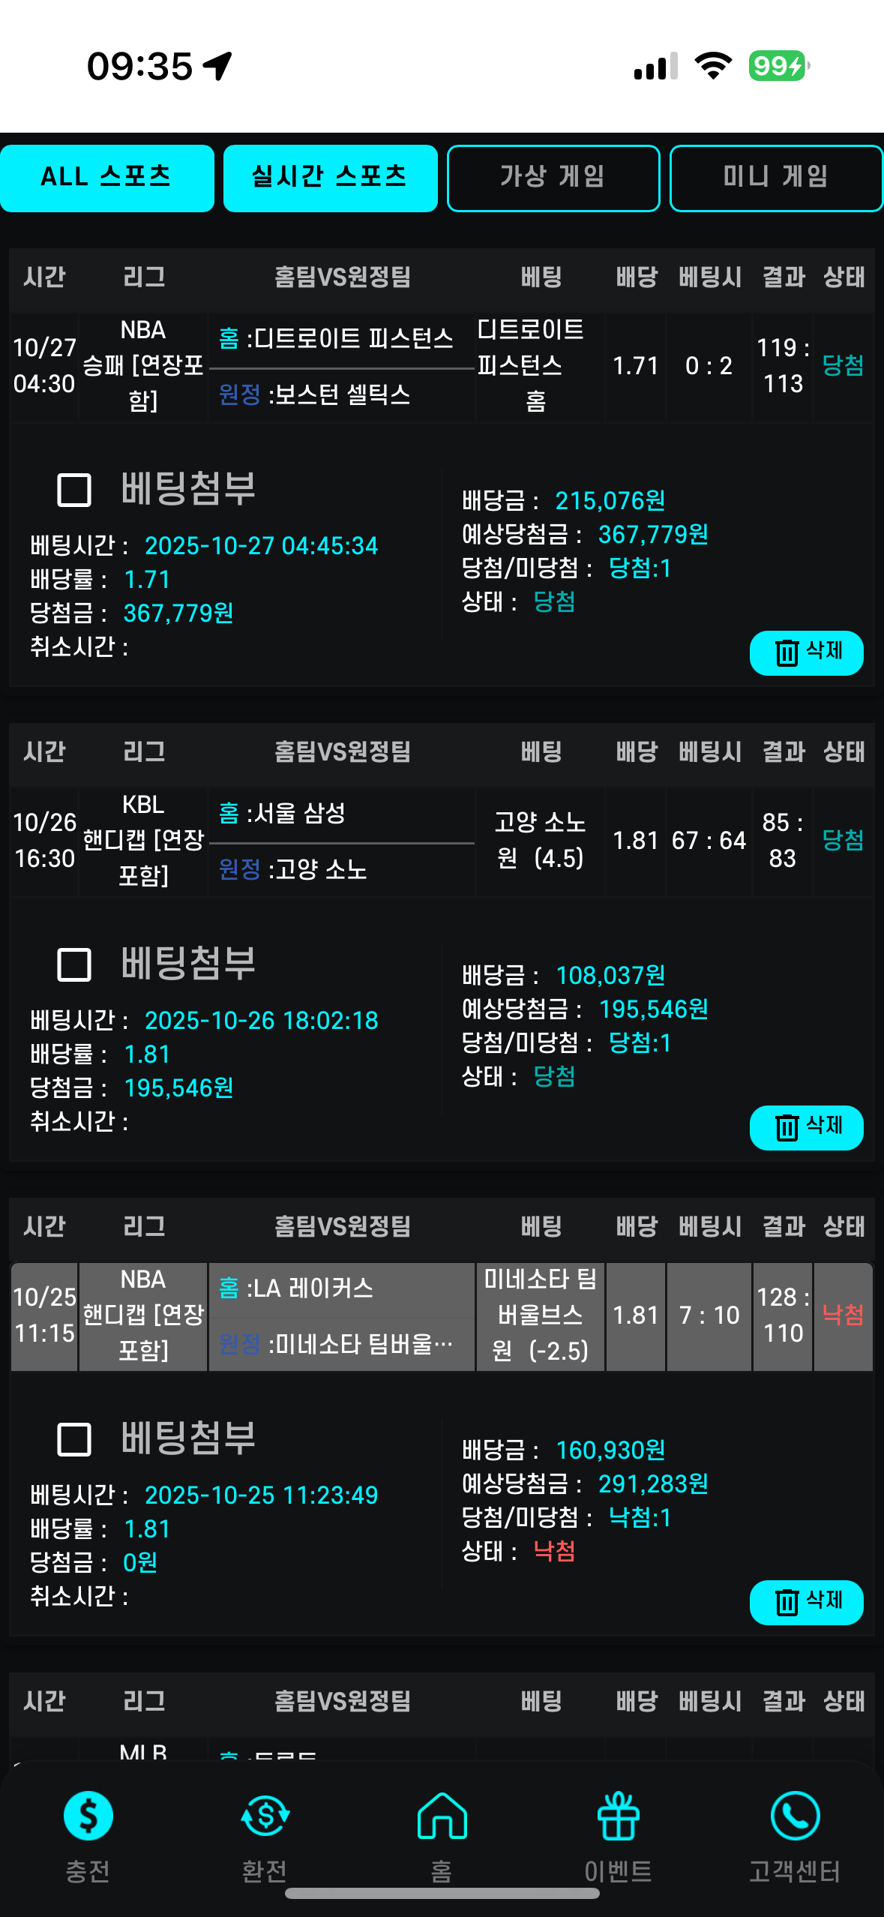Viewport: 884px width, 1917px height.
Task: Open the 미니 게임 tab
Action: pyautogui.click(x=776, y=178)
